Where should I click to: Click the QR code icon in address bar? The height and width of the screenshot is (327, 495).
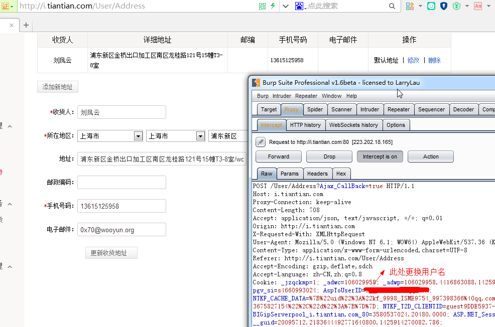pyautogui.click(x=263, y=6)
